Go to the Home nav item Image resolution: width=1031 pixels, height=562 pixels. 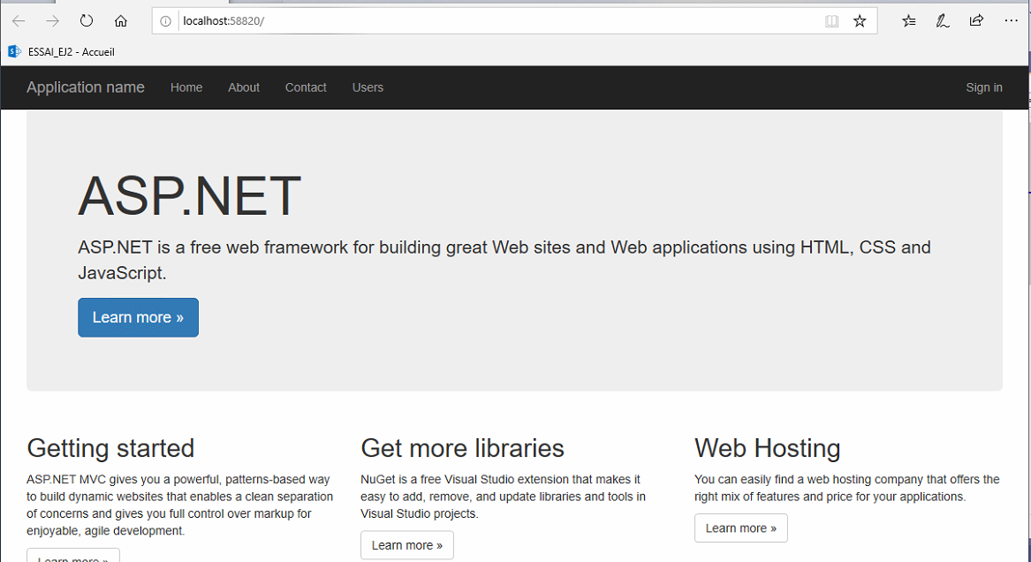click(186, 87)
